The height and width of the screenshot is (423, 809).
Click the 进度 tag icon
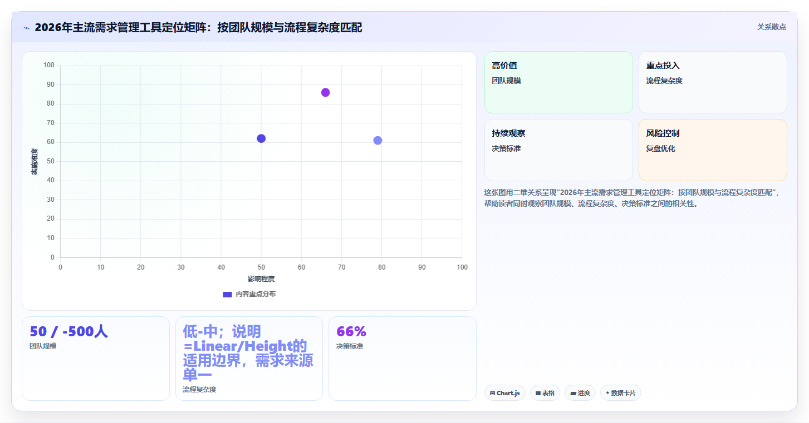point(573,393)
